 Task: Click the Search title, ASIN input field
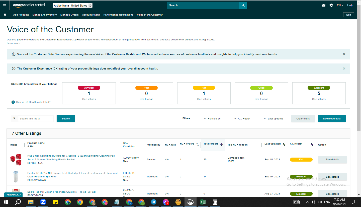click(x=36, y=118)
